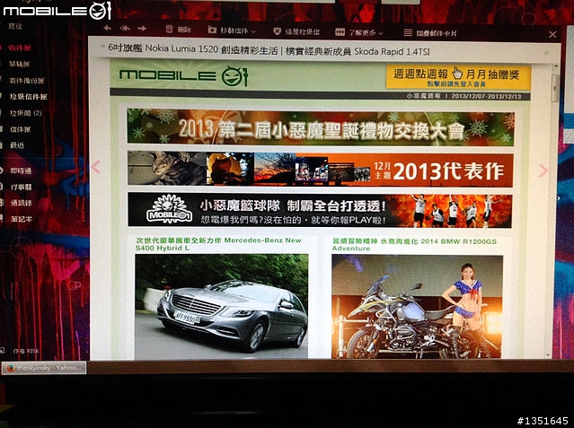Open the 寄件備份匣 sent folder
The width and height of the screenshot is (574, 428).
(27, 81)
